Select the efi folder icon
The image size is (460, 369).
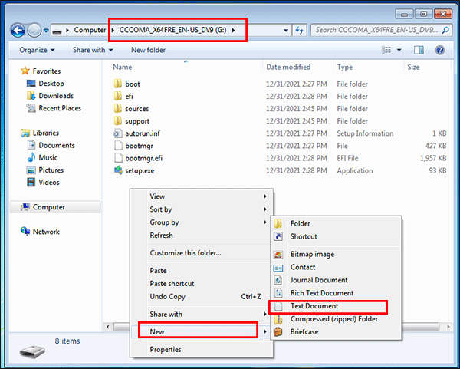click(117, 96)
